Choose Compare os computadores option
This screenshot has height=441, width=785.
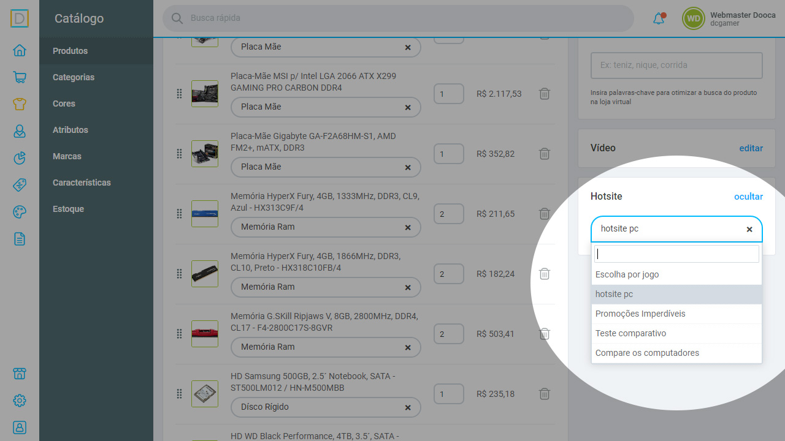coord(676,353)
